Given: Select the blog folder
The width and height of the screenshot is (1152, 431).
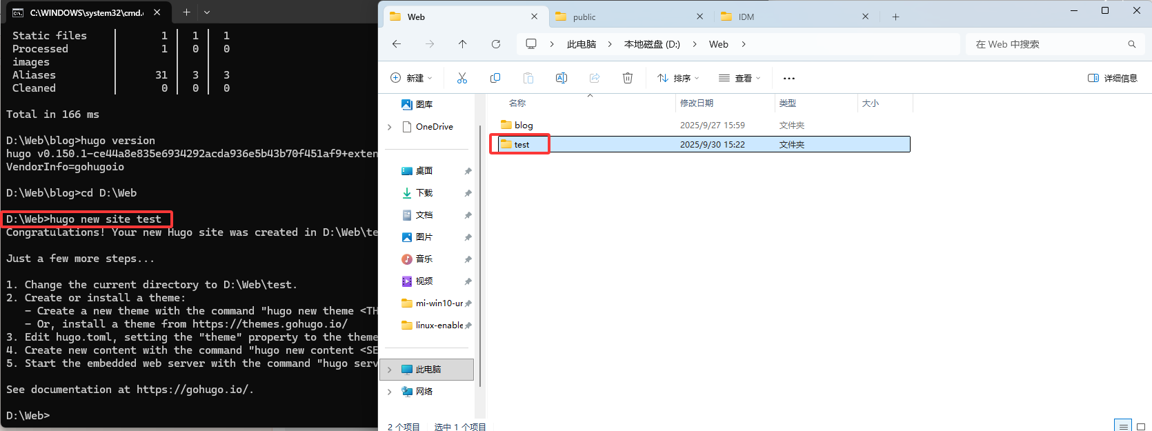Looking at the screenshot, I should pyautogui.click(x=524, y=125).
